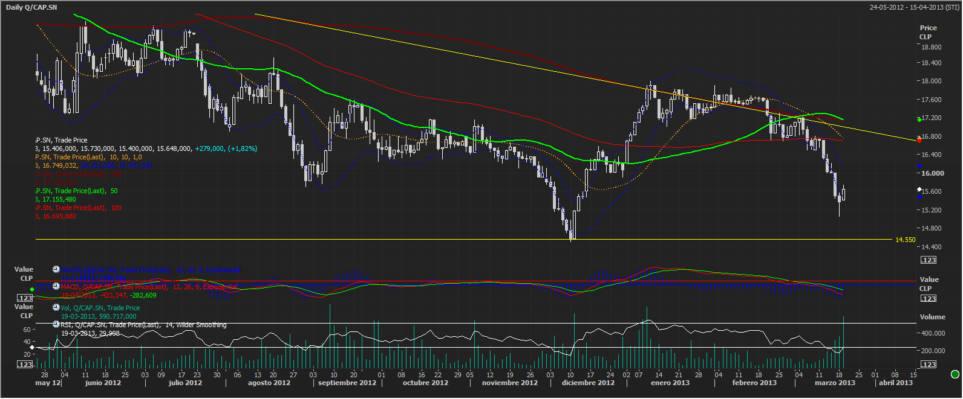Click the .123 box on left MACD axis
Screen dimensions: 963x399
coord(24,298)
